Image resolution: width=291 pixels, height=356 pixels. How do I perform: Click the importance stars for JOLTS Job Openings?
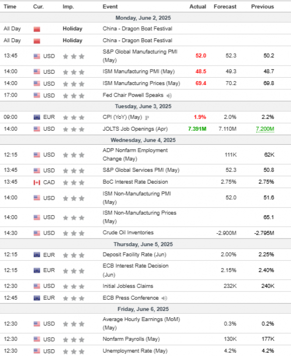[74, 129]
